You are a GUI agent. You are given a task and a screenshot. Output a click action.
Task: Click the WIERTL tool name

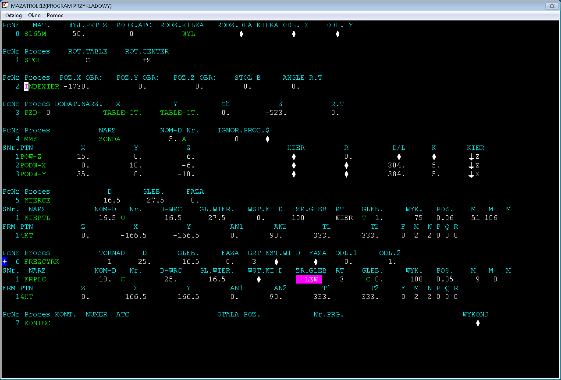[x=37, y=218]
